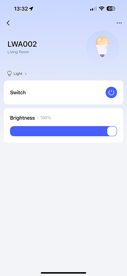
Task: Tap the LWA002 device name
Action: tap(22, 44)
